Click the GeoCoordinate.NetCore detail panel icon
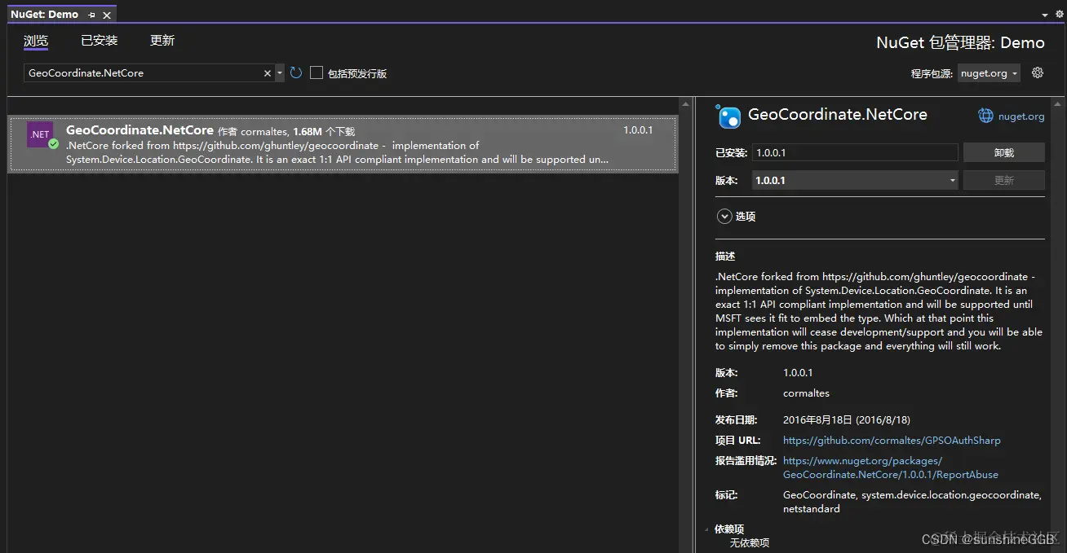1067x553 pixels. 728,116
